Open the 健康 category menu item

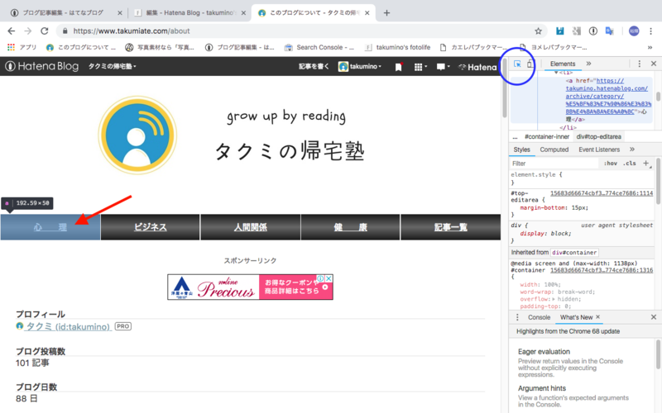pyautogui.click(x=350, y=227)
